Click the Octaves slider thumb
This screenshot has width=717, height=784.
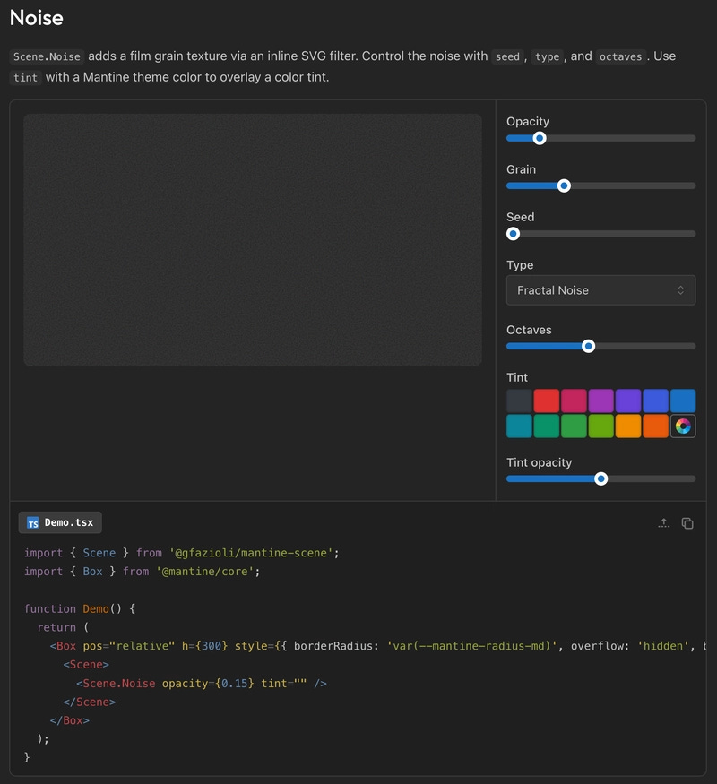click(x=589, y=346)
